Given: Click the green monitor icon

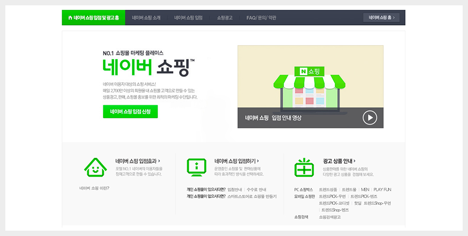Looking at the screenshot, I should coord(196,167).
